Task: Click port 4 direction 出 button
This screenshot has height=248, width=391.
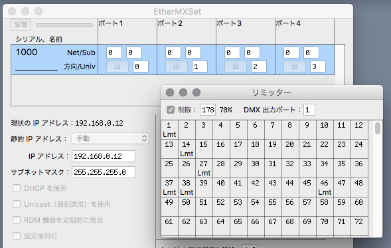Action: click(x=295, y=66)
